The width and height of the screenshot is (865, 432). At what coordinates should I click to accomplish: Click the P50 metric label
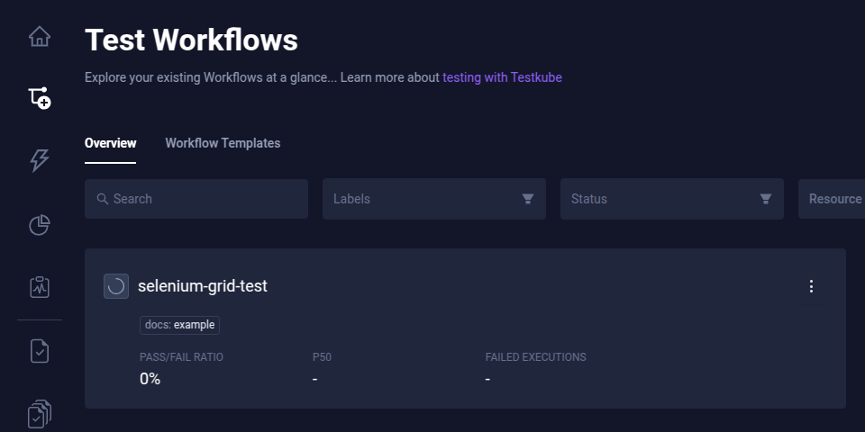tap(323, 357)
